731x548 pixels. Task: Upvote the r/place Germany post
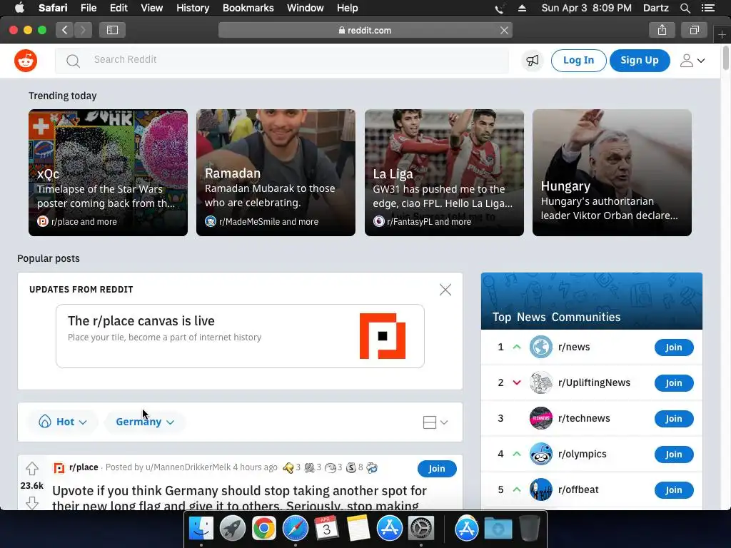click(31, 468)
